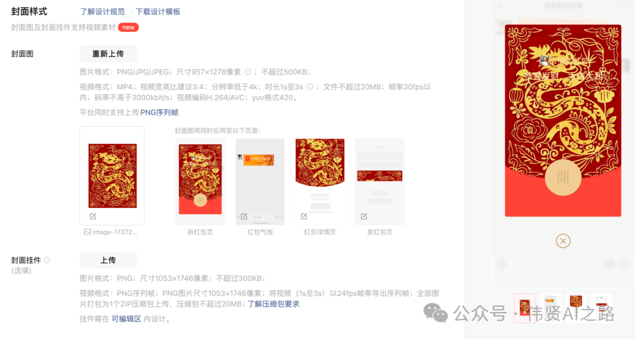
Task: Click info icon next to 时长1s至3s
Action: (310, 87)
